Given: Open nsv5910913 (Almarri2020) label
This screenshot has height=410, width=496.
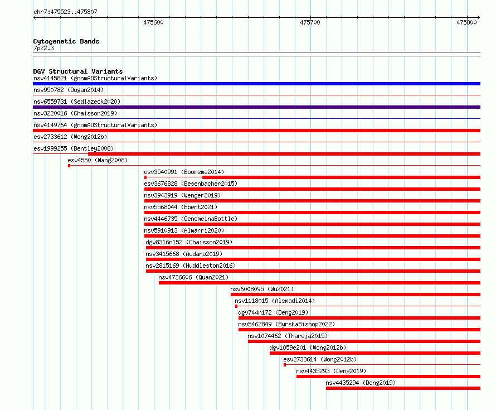Looking at the screenshot, I should [184, 230].
